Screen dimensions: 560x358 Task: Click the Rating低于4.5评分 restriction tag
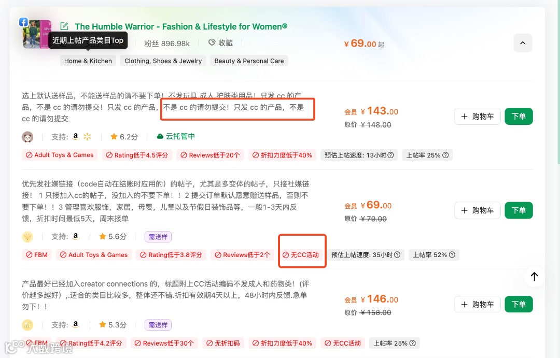click(x=137, y=155)
